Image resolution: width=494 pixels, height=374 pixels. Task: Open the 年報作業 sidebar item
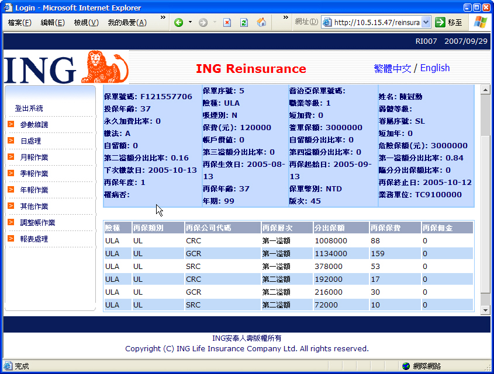point(34,190)
